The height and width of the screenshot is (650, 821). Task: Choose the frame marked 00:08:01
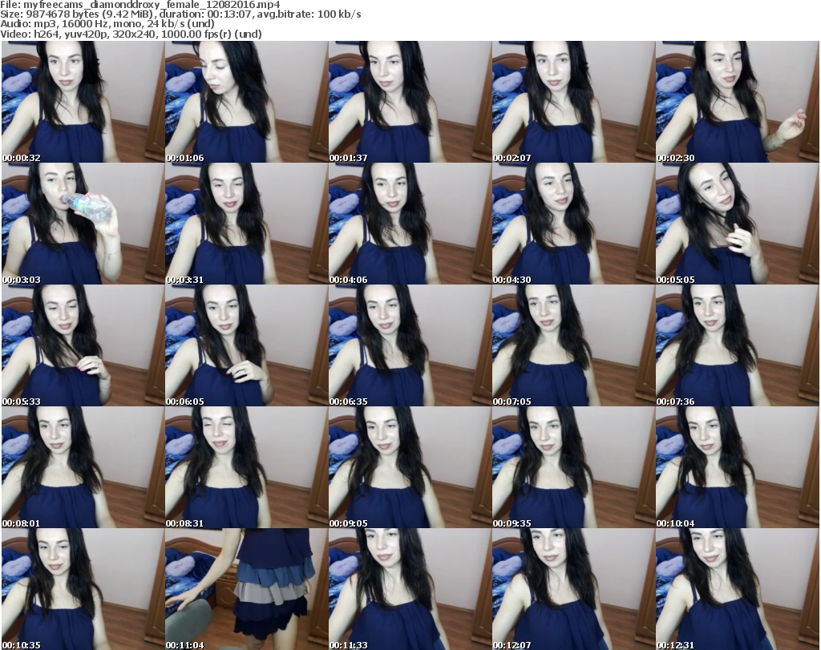point(83,467)
